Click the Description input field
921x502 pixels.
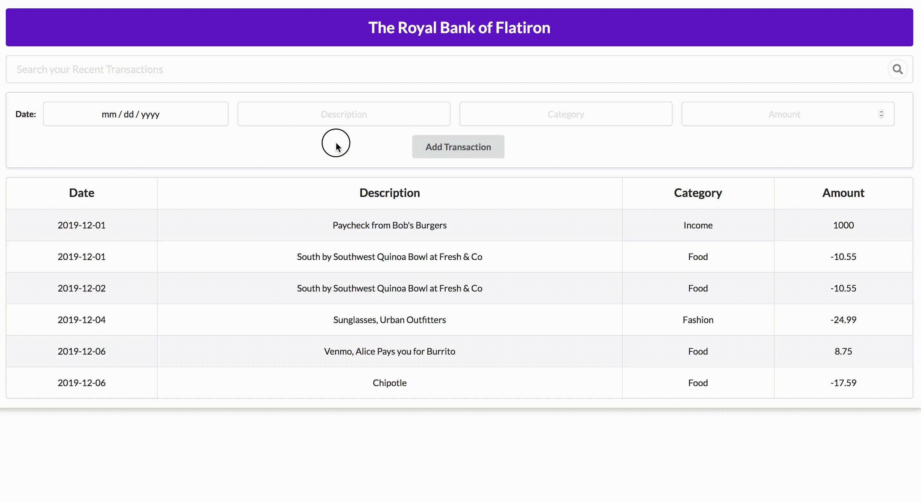pos(344,114)
